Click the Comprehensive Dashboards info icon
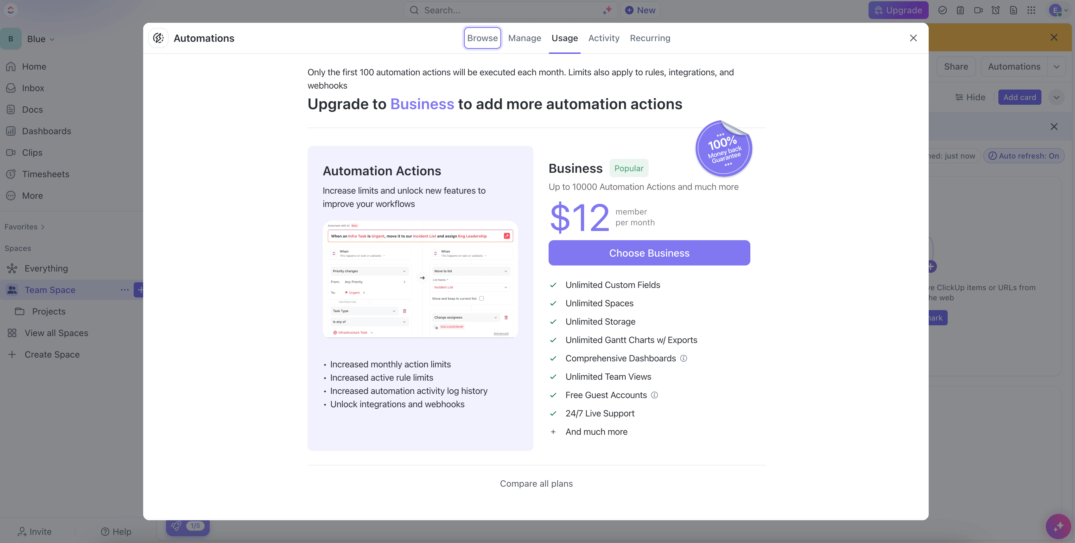Screen dimensions: 1075x543 (684, 358)
